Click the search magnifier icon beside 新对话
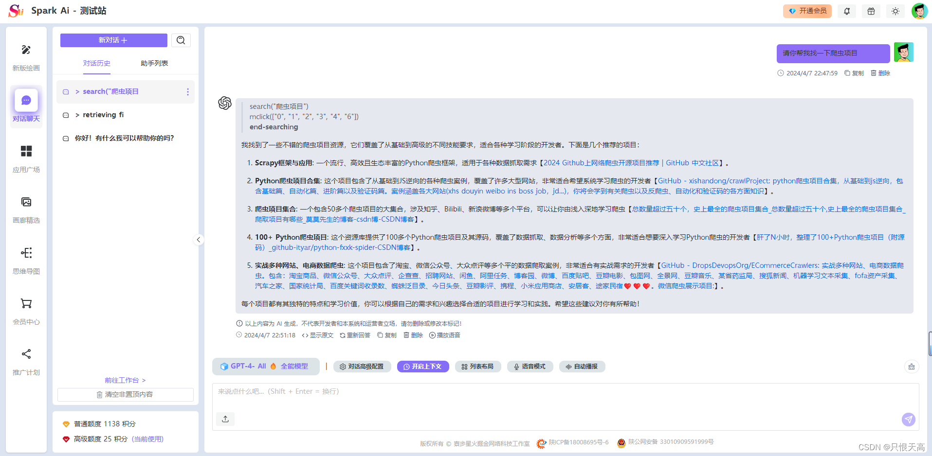Image resolution: width=932 pixels, height=456 pixels. 181,40
